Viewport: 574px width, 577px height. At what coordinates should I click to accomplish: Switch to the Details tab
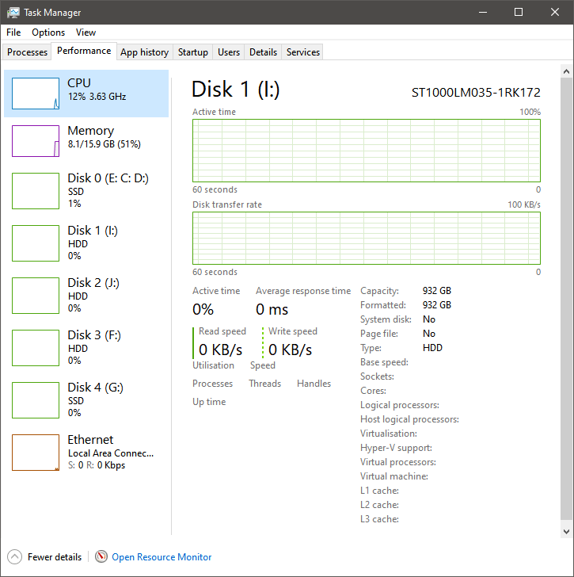pyautogui.click(x=263, y=52)
